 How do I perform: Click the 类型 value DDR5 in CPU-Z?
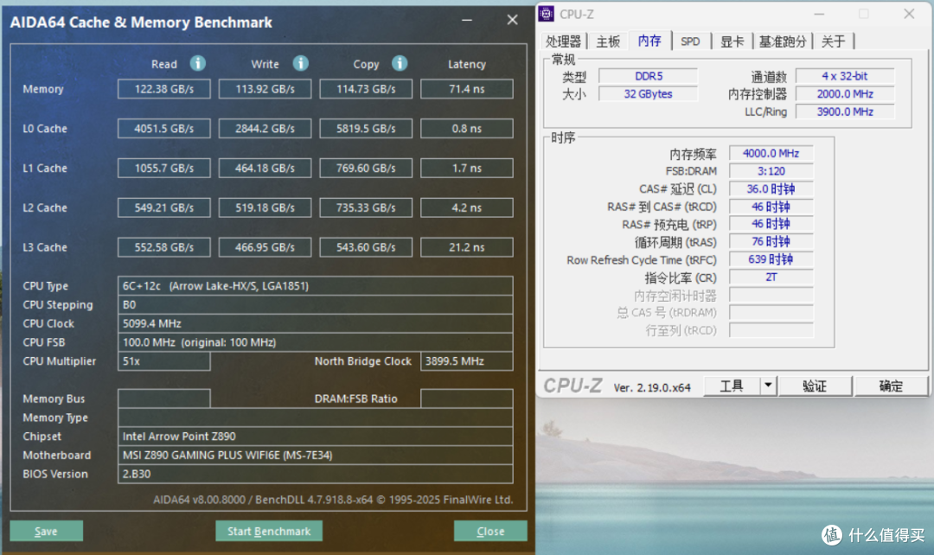point(648,76)
